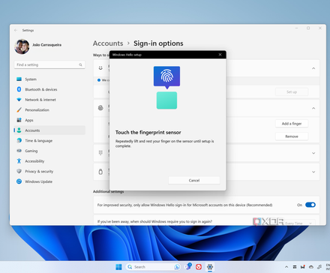This screenshot has height=273, width=330.
Task: Cancel the fingerprint setup
Action: click(194, 180)
